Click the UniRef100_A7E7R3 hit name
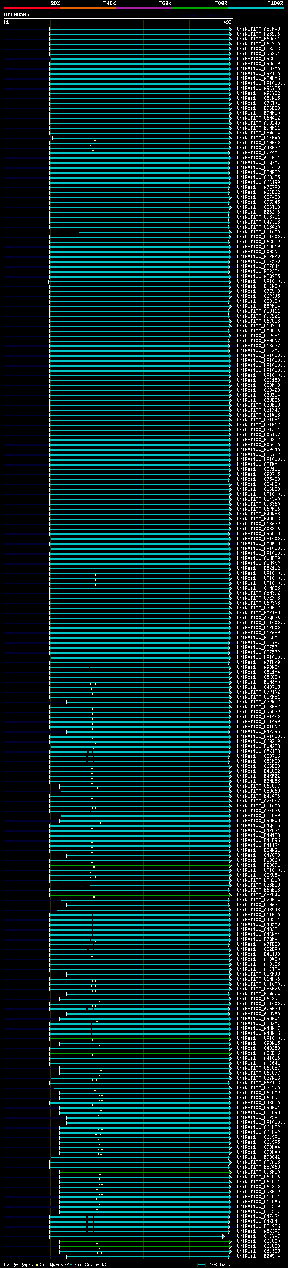The image size is (288, 1268). click(258, 187)
